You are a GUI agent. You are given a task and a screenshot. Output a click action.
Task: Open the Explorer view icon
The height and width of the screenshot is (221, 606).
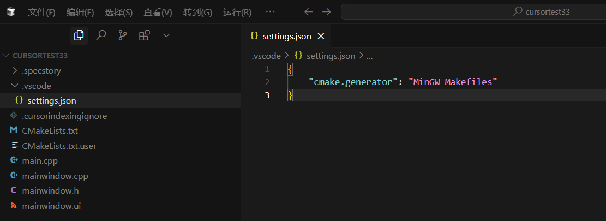coord(79,35)
